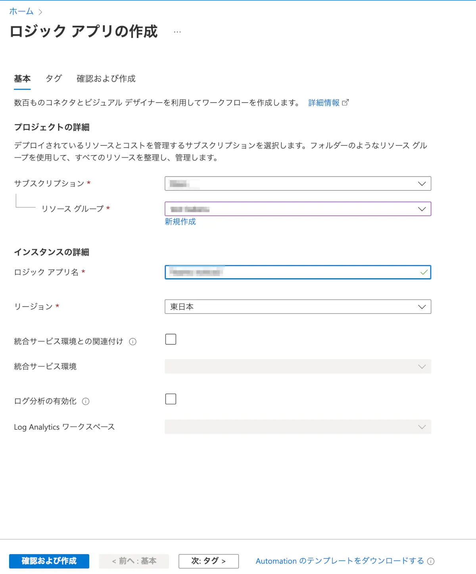Open the サブスクリプション dropdown
The height and width of the screenshot is (574, 476).
(x=297, y=183)
